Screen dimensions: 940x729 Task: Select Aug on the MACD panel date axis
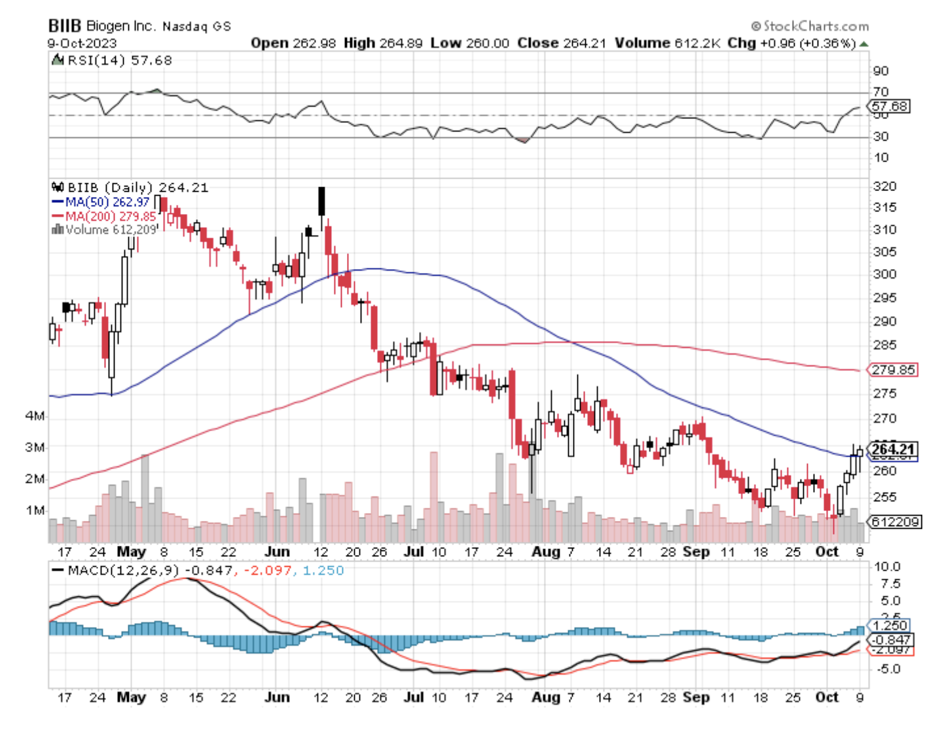[x=546, y=697]
